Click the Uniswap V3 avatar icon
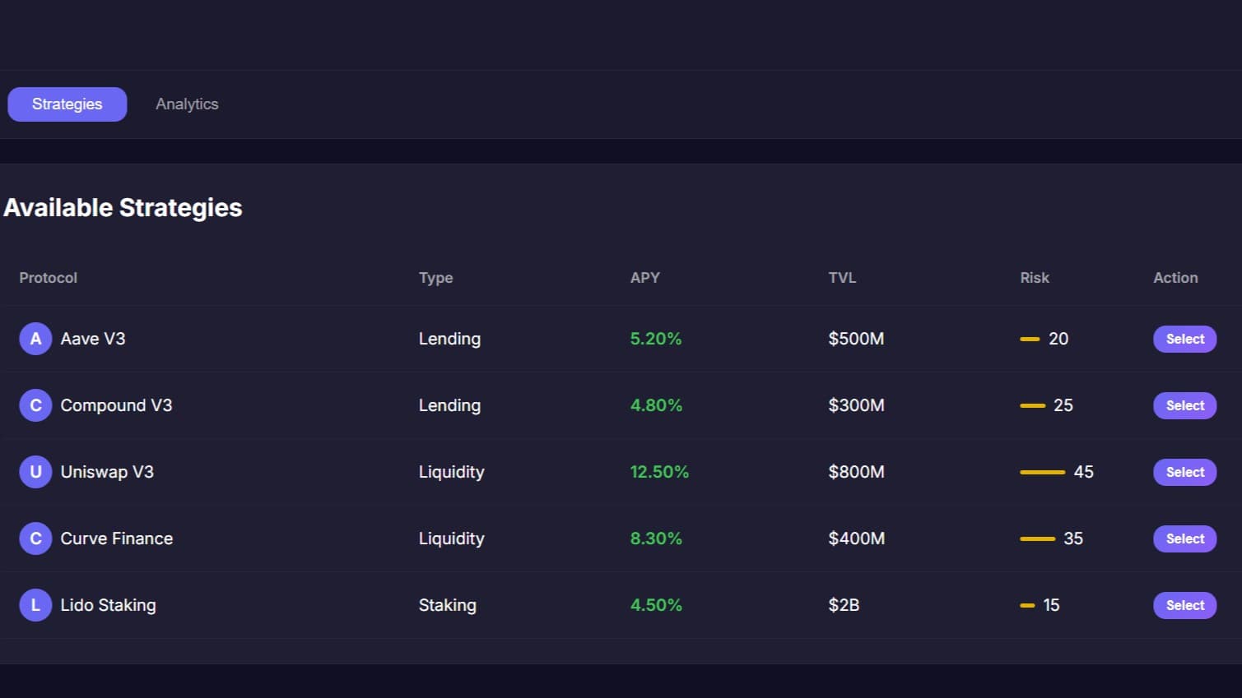 35,472
